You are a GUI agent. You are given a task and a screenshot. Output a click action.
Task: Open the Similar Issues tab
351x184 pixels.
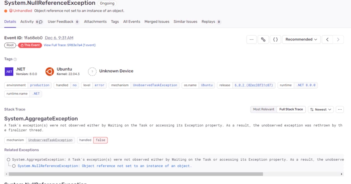[x=185, y=22]
